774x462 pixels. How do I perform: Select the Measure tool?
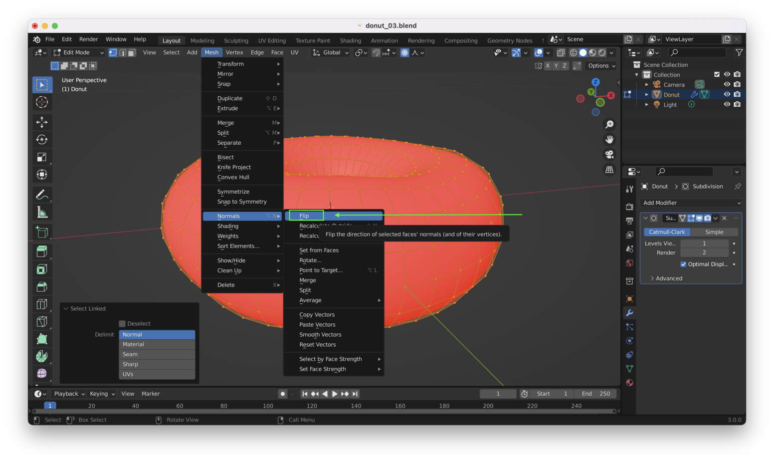coord(42,213)
